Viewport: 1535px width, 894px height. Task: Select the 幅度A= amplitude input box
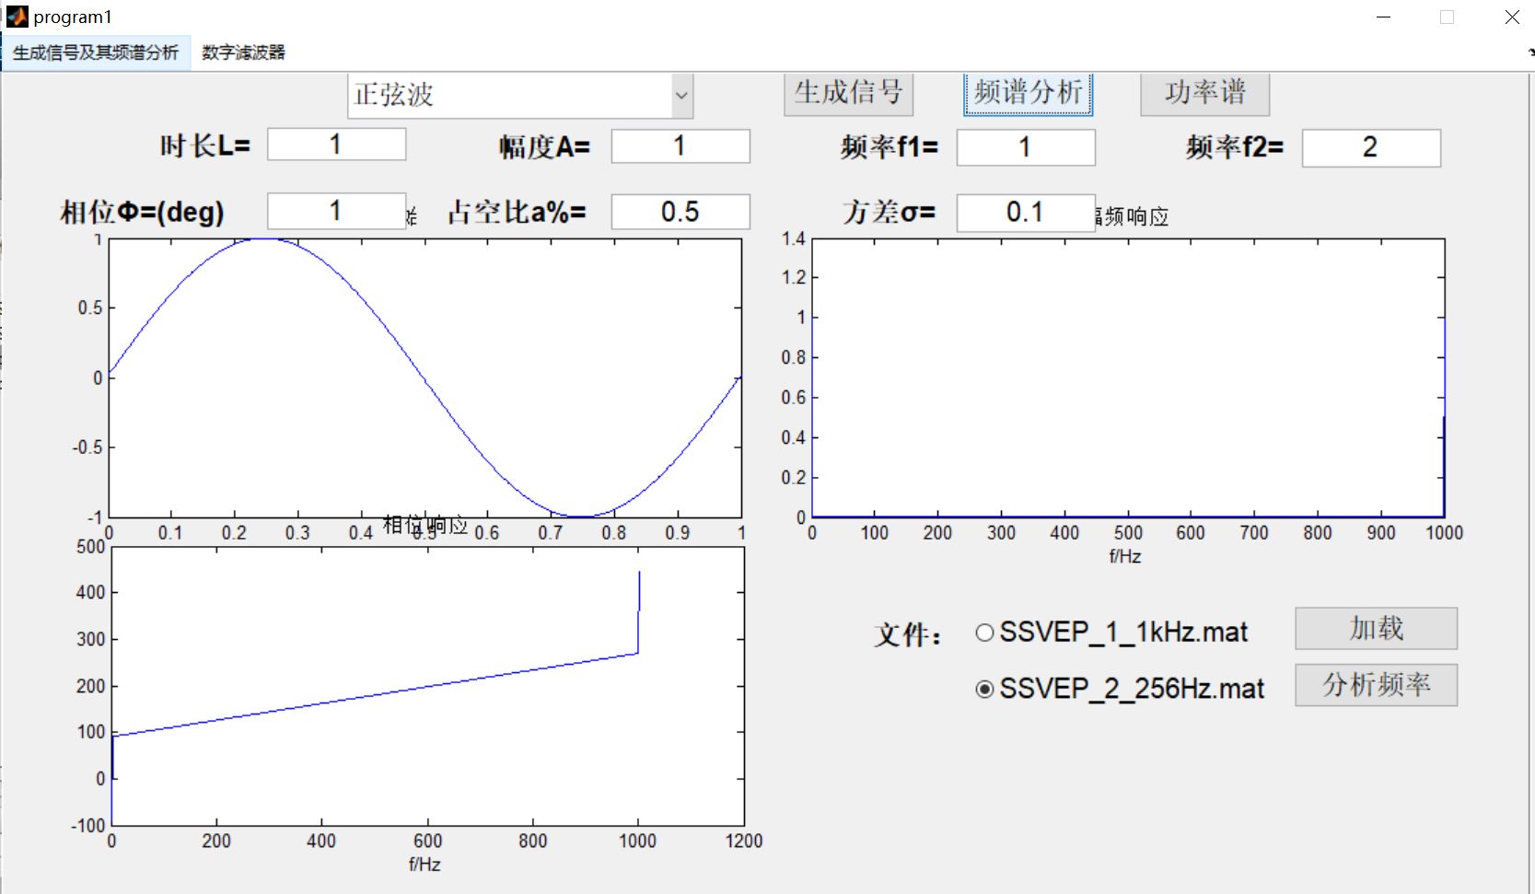click(680, 146)
